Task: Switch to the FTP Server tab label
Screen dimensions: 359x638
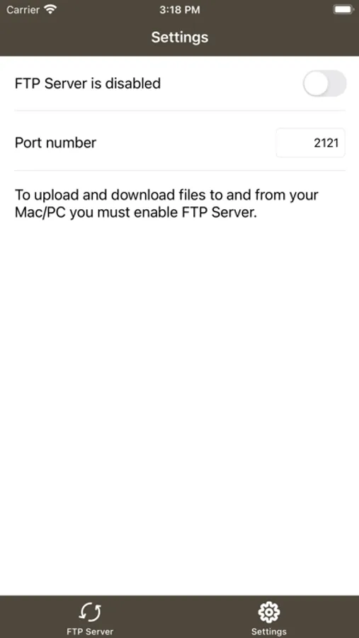Action: coord(90,632)
